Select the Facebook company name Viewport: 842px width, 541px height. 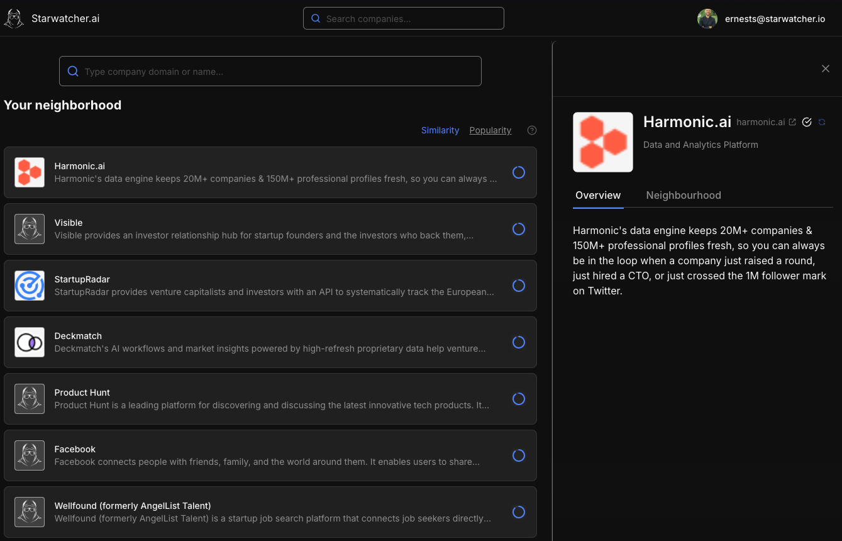pos(75,449)
